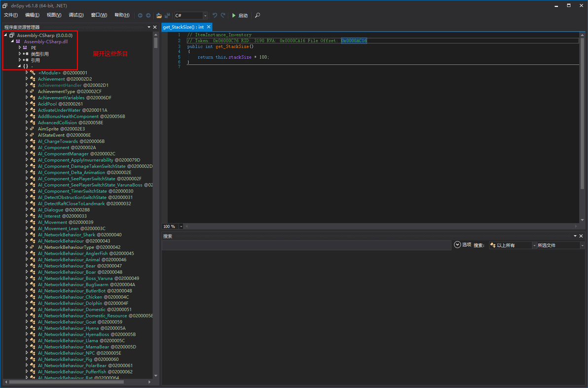Open search with the magnifier icon
This screenshot has height=388, width=588.
pos(257,15)
